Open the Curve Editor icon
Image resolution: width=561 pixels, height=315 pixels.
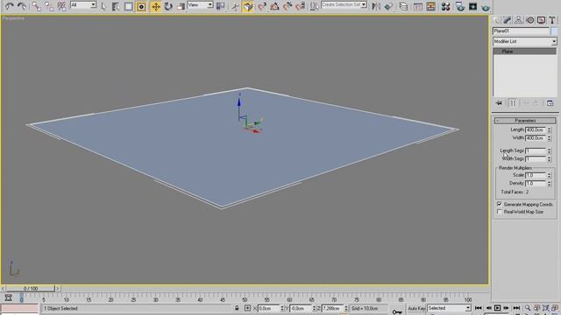[x=418, y=6]
